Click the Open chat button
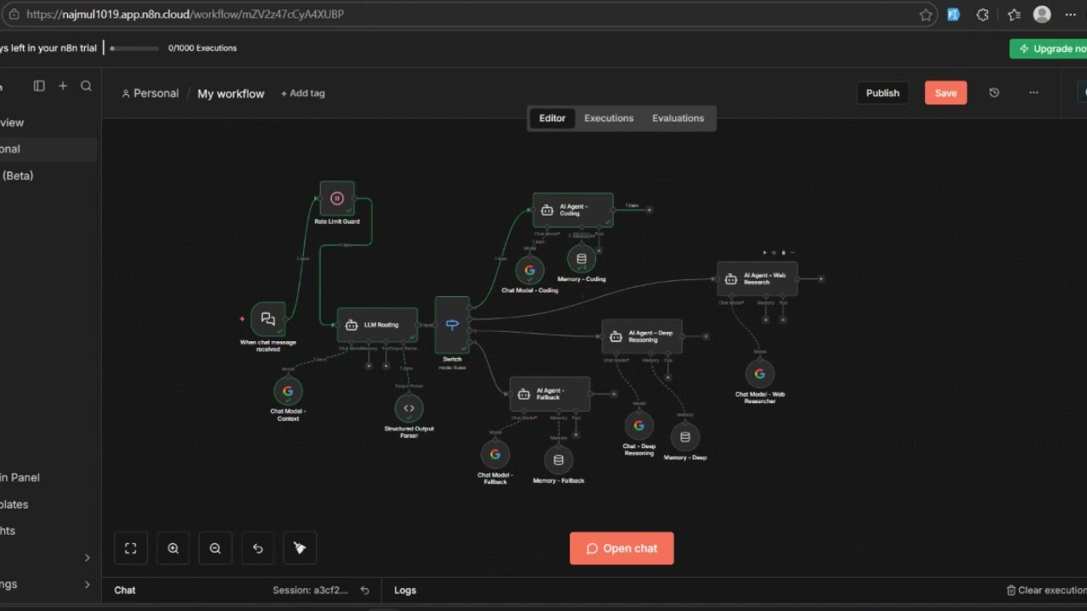 (622, 548)
